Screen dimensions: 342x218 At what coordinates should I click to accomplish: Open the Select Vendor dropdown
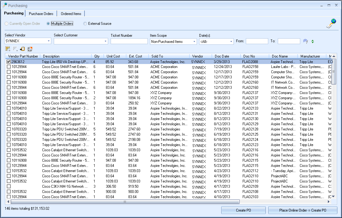[x=49, y=41]
